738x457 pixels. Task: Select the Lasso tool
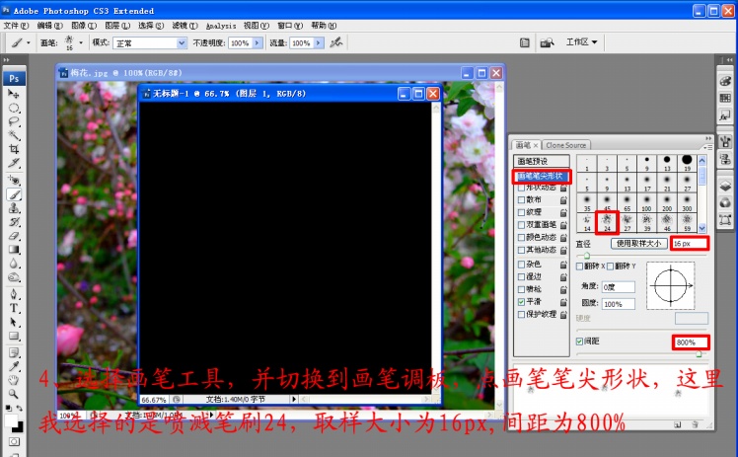click(x=15, y=120)
